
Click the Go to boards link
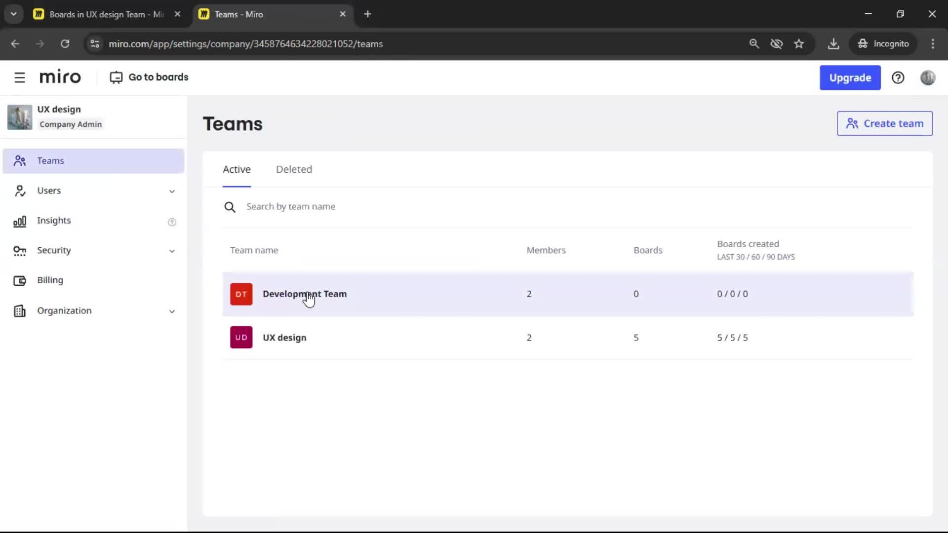[149, 77]
